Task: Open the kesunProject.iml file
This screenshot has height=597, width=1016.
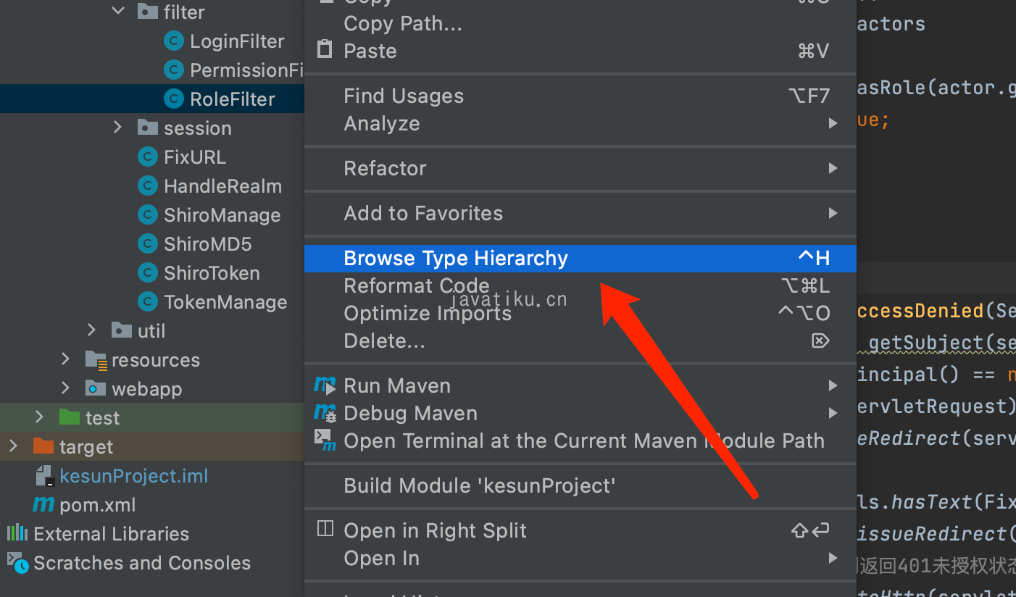Action: 133,476
